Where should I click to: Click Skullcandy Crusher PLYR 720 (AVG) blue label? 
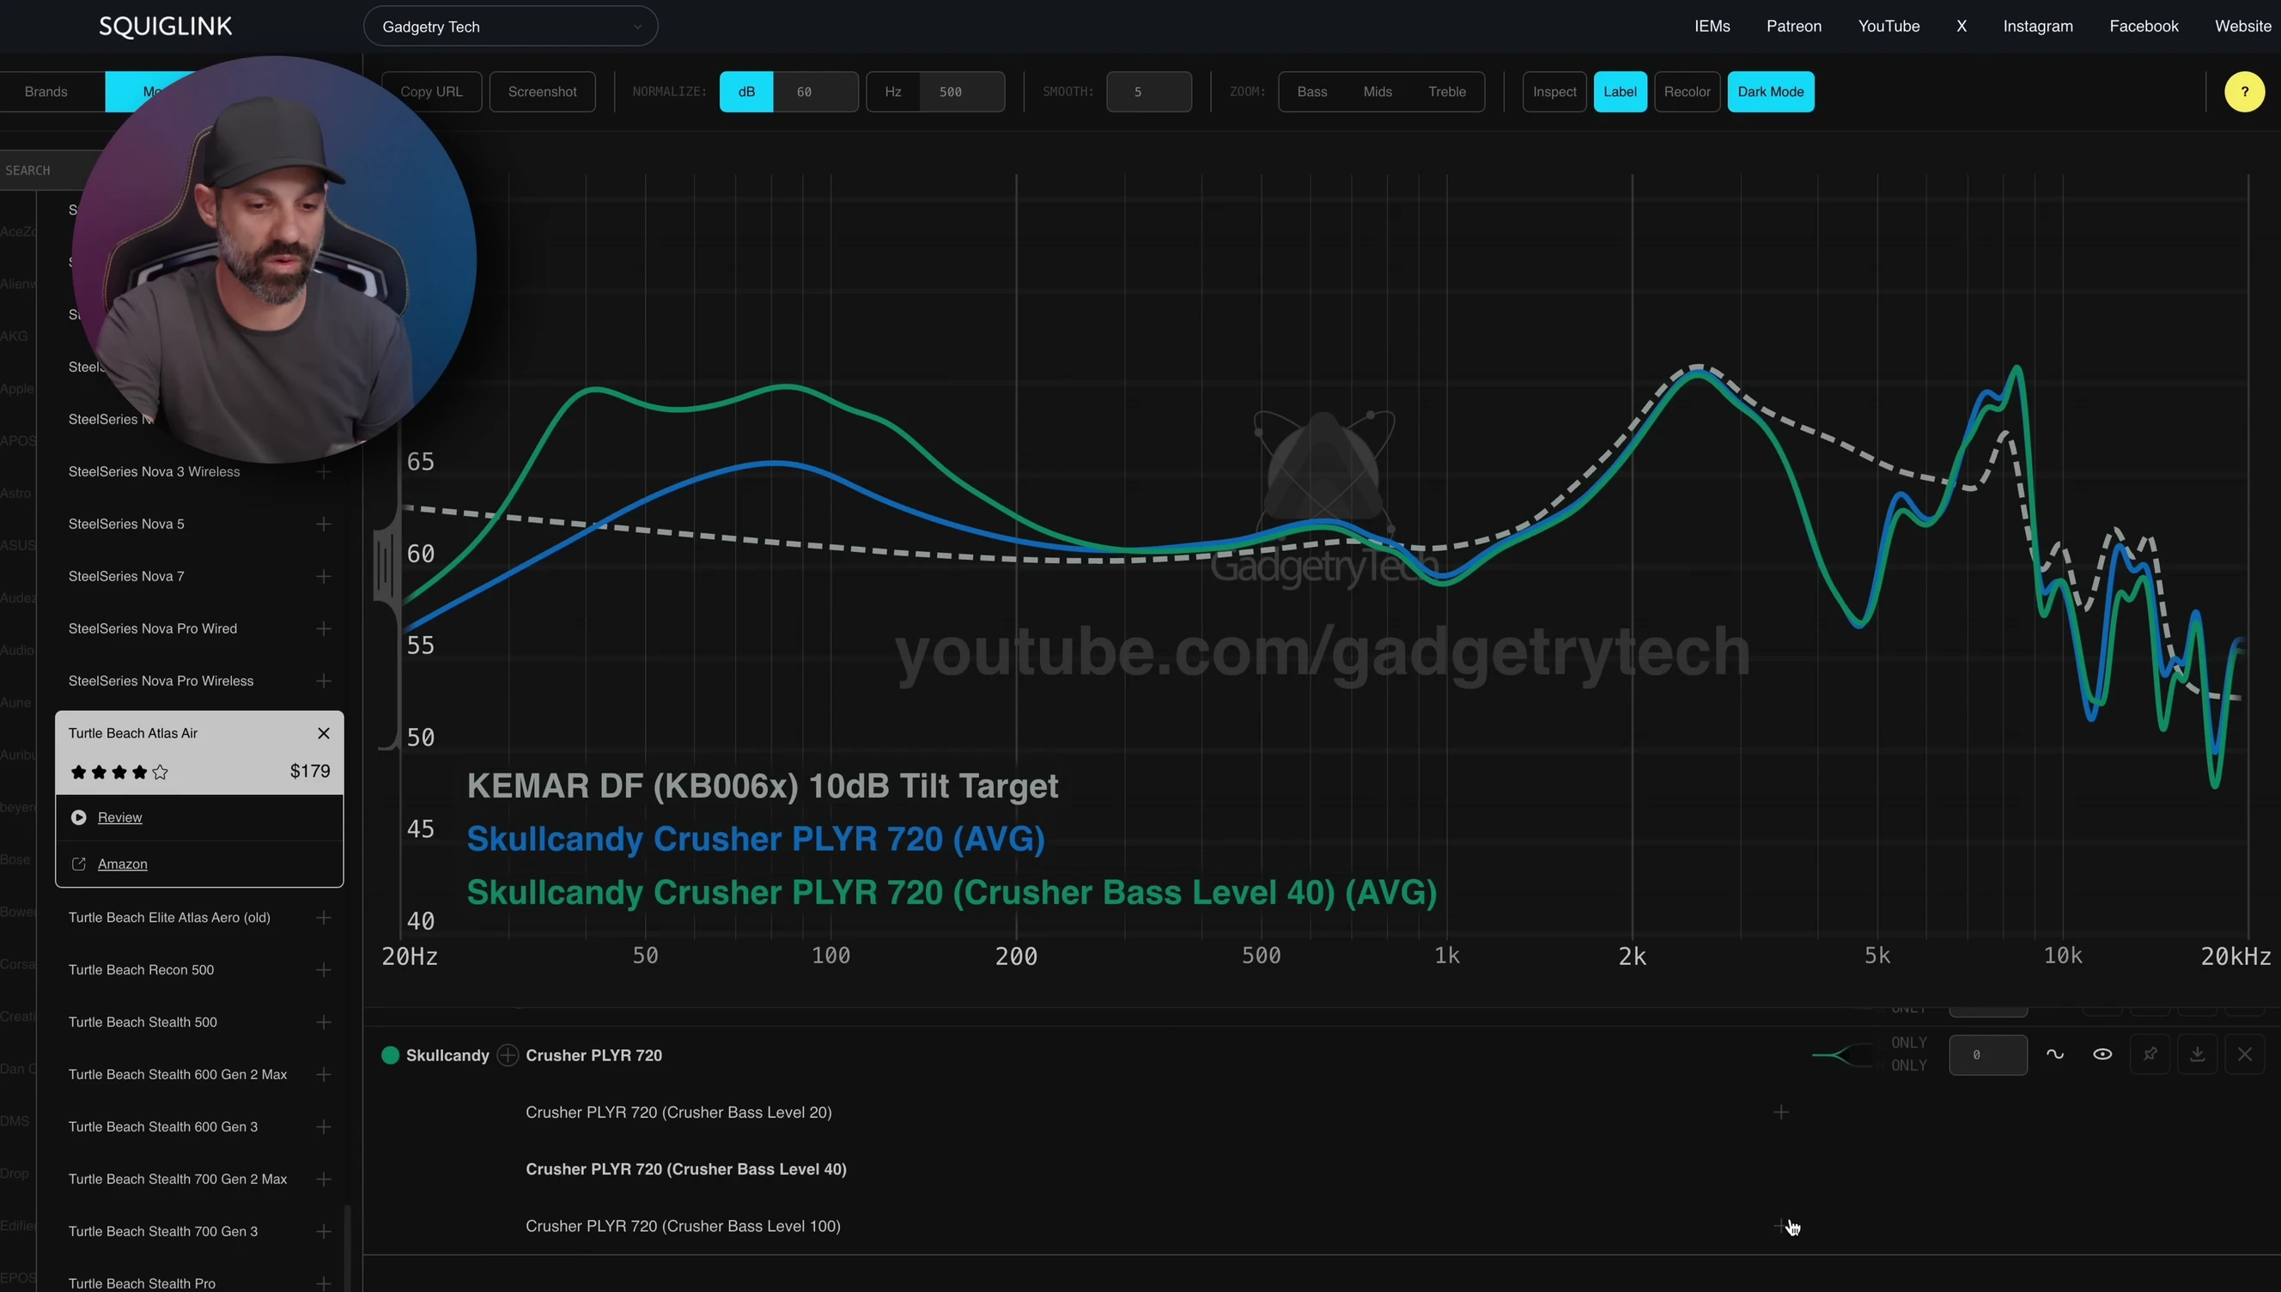(x=755, y=840)
